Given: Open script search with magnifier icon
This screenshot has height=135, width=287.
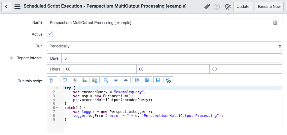Looking at the screenshot, I should [106, 80].
